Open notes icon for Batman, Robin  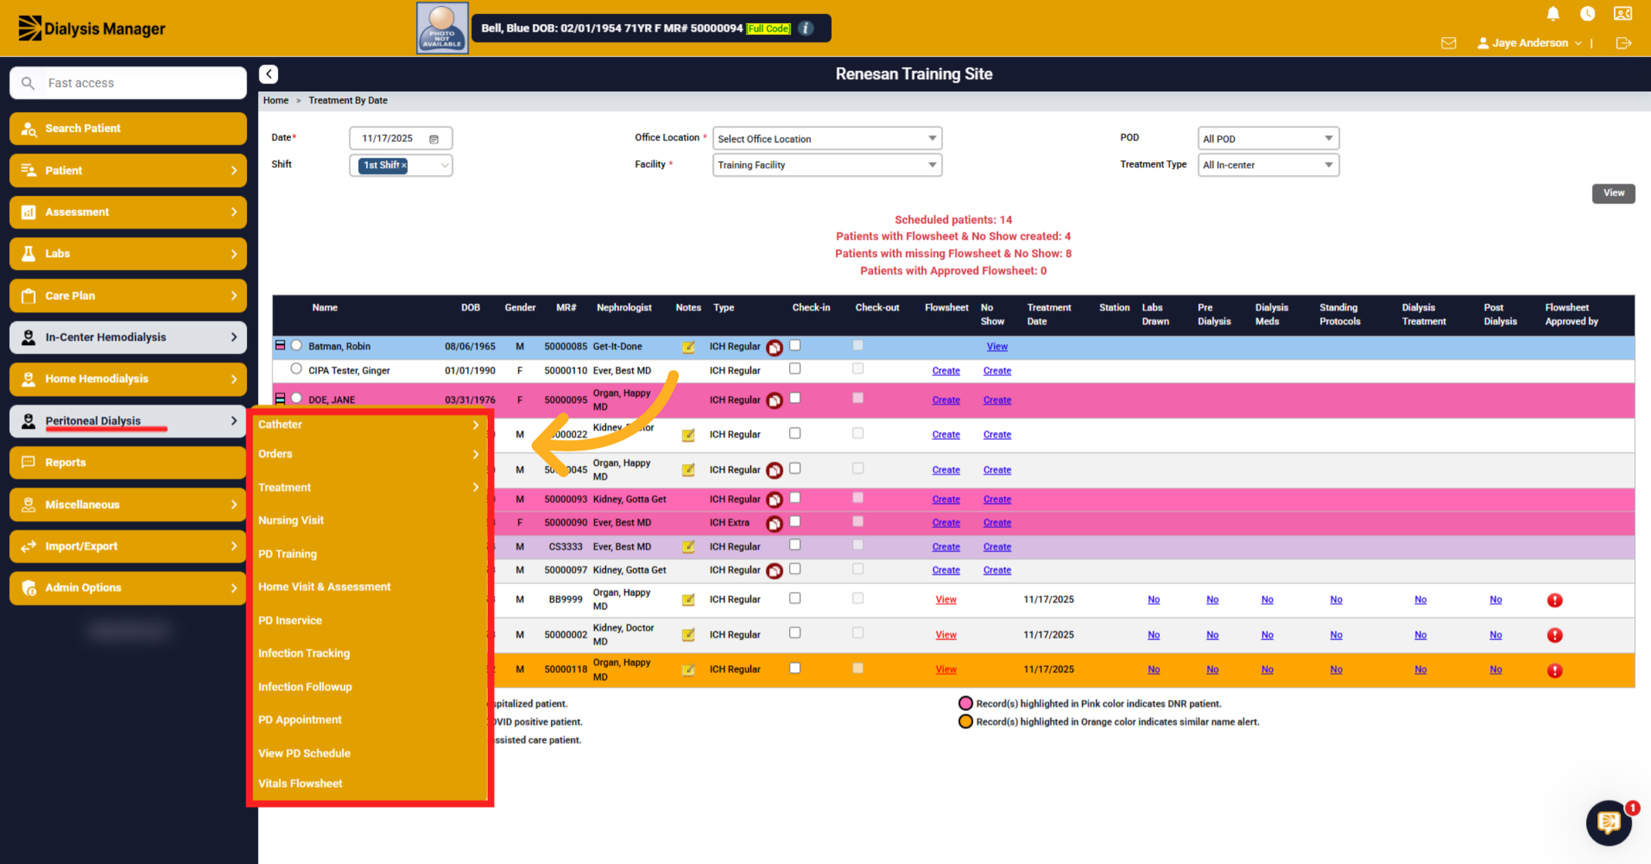[688, 346]
